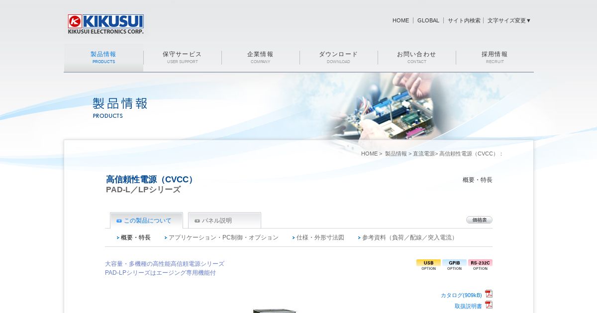The image size is (597, 313).
Task: Open the HOME link in top bar
Action: tap(400, 20)
